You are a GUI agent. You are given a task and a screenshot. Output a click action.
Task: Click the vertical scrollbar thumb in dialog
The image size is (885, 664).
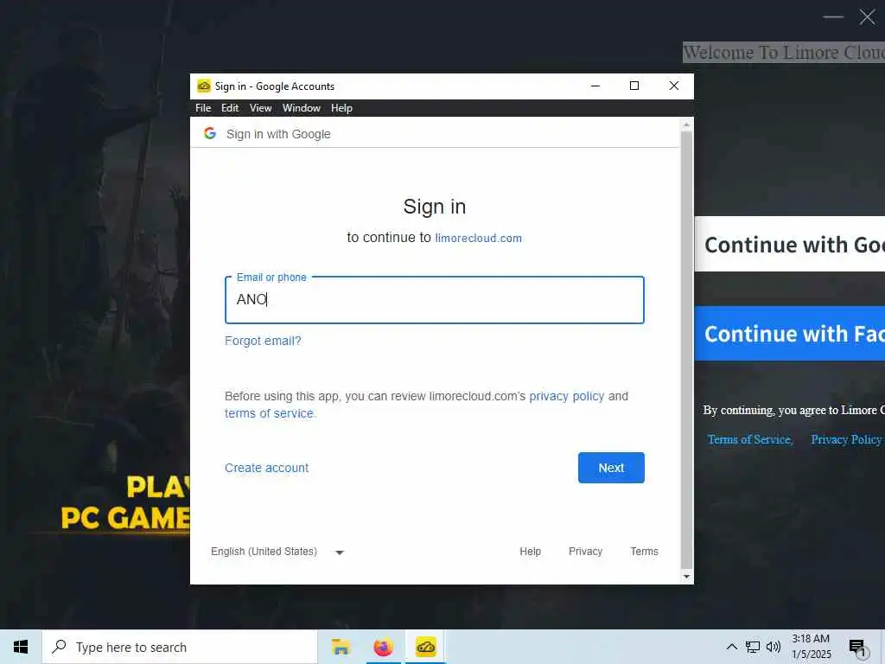click(x=686, y=350)
